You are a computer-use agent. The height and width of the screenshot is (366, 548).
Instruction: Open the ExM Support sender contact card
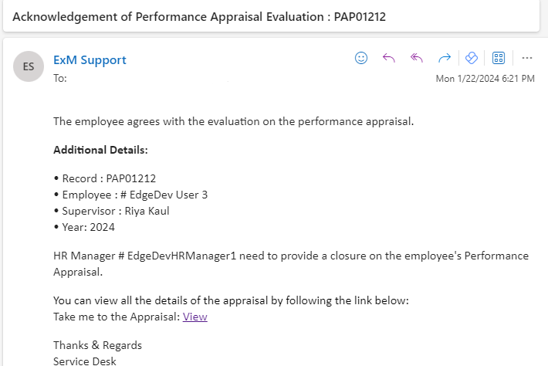(x=90, y=60)
